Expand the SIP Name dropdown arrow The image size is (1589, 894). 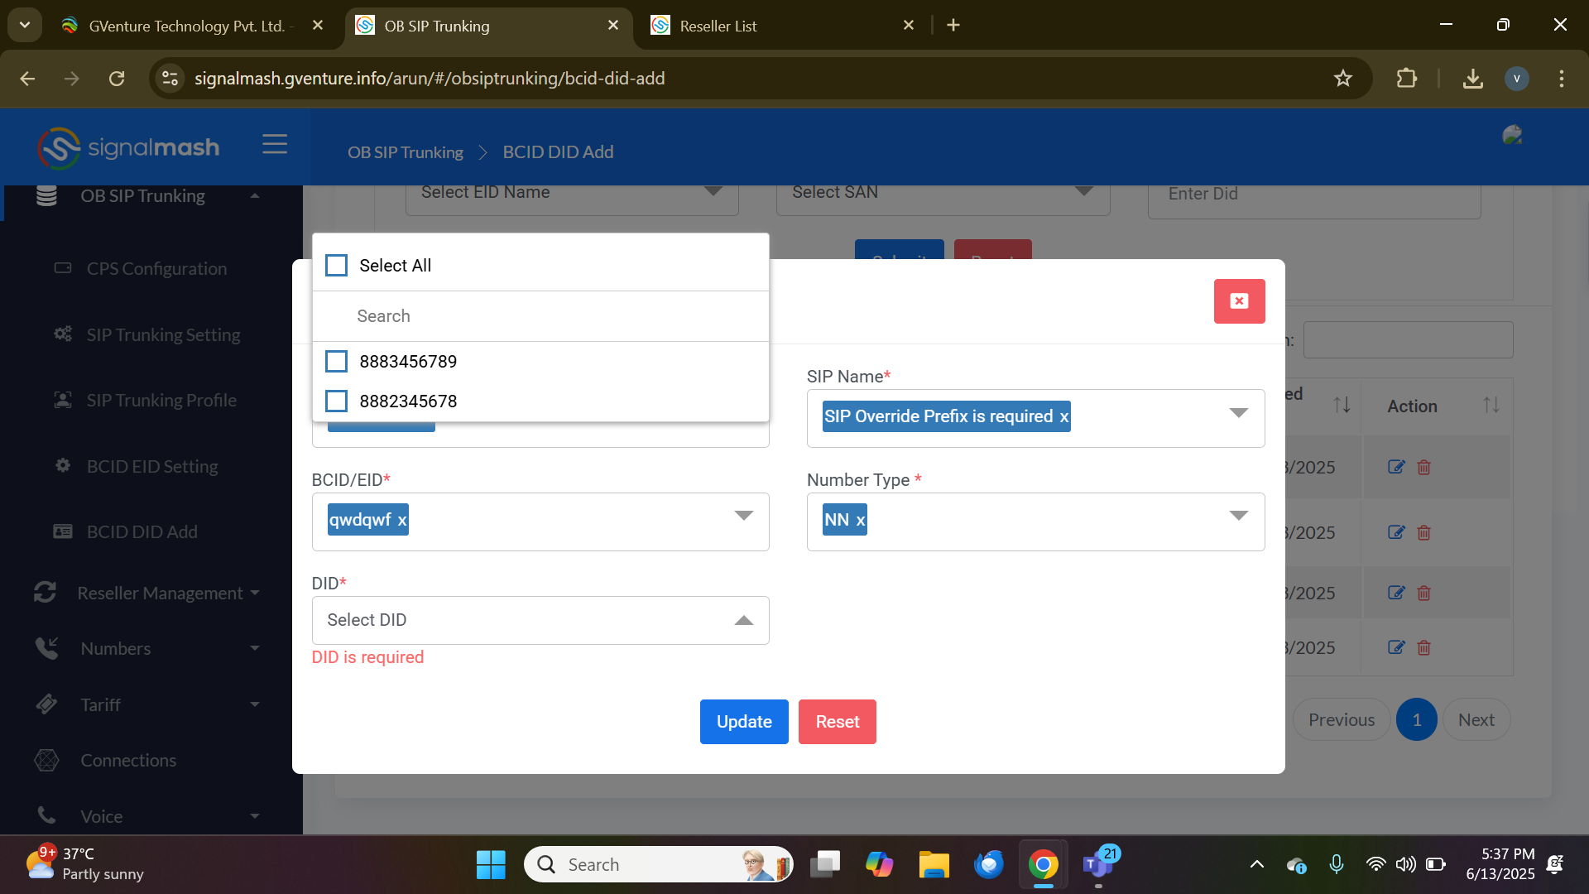(x=1238, y=413)
